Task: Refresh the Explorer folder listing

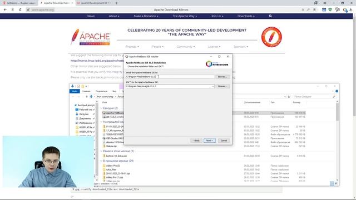Action: pos(289,97)
